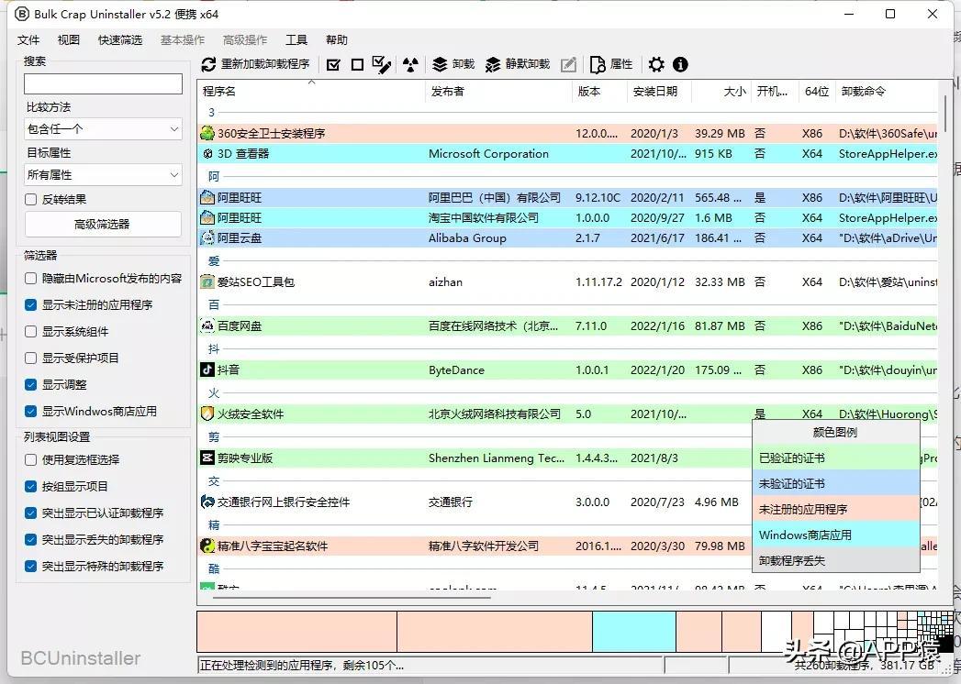Sort by the 程序名 column header

[x=311, y=92]
